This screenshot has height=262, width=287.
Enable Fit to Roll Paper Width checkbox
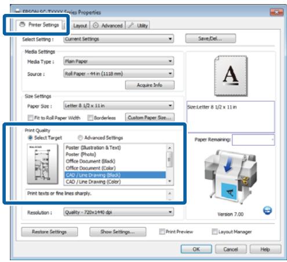(30, 118)
